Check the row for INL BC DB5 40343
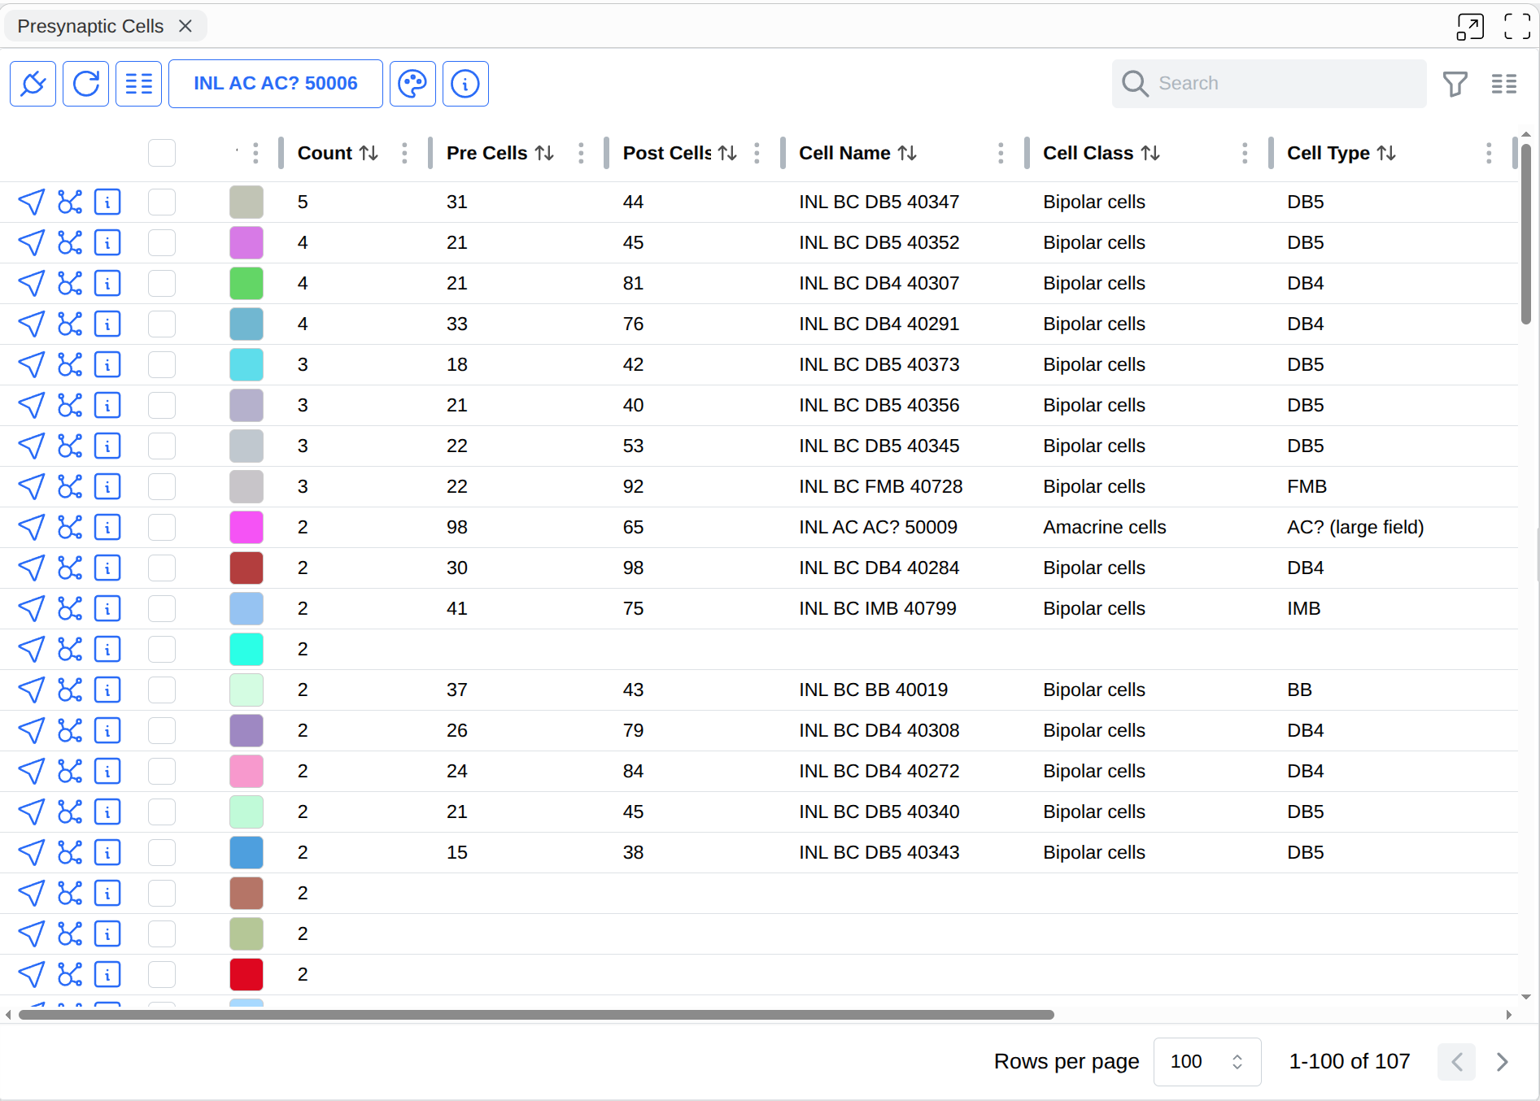The height and width of the screenshot is (1101, 1540). click(x=162, y=852)
